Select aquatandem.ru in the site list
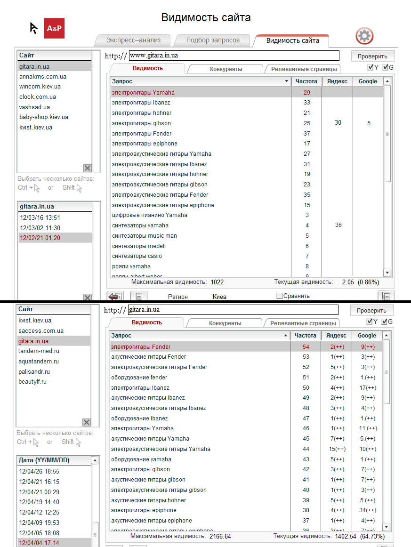411x547 pixels. (x=53, y=362)
